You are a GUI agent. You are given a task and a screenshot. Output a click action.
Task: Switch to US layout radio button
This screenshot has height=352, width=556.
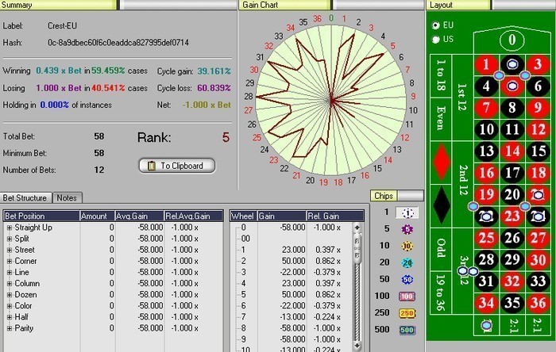tap(434, 38)
